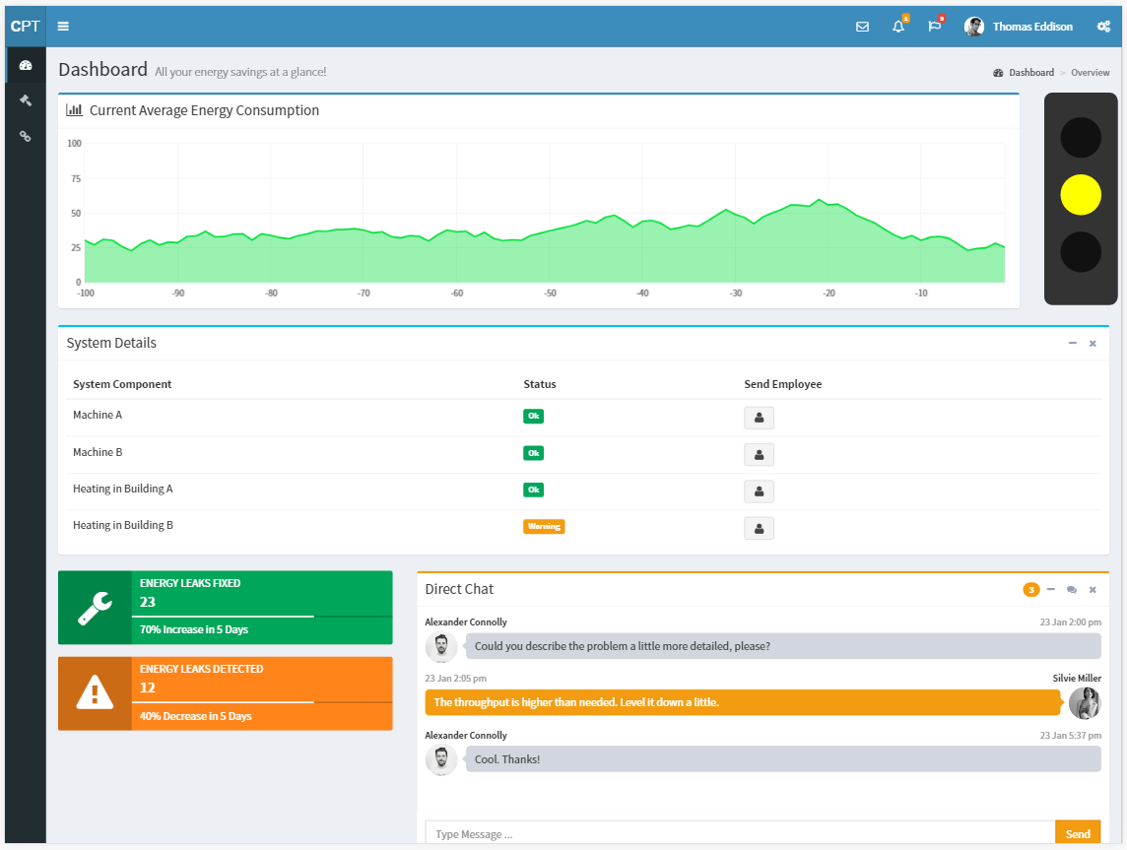Click the 'Could you describe the problem' message

(783, 646)
